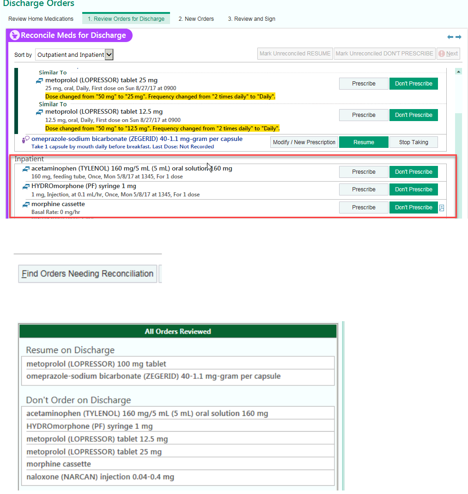Prescribe acetaminophen oral solution
Viewport: 468px width, 494px height.
coord(364,172)
